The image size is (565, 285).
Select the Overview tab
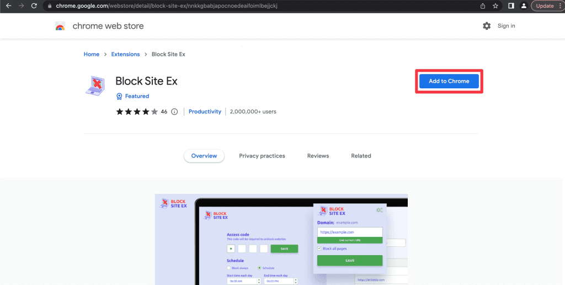[x=204, y=156]
